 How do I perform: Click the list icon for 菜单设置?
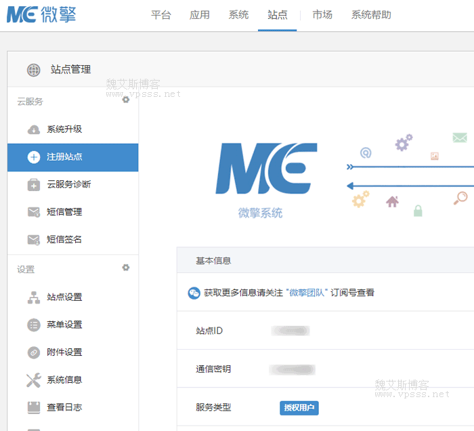[x=34, y=325]
